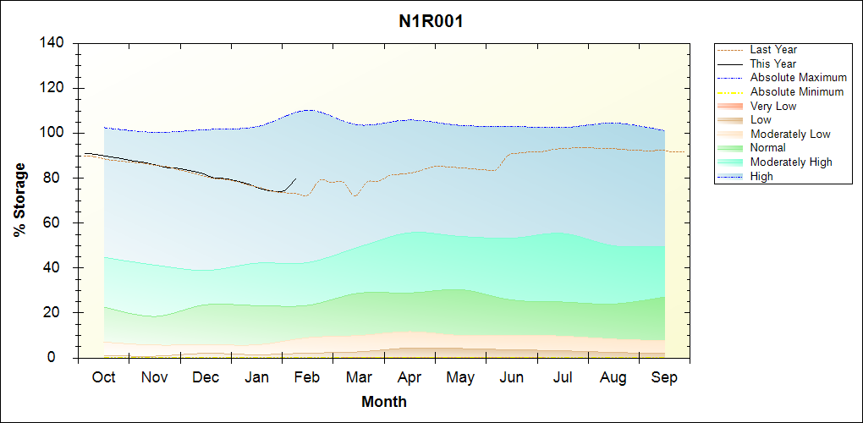Click the 'High' blue legend swatch
863x423 pixels.
coord(730,176)
